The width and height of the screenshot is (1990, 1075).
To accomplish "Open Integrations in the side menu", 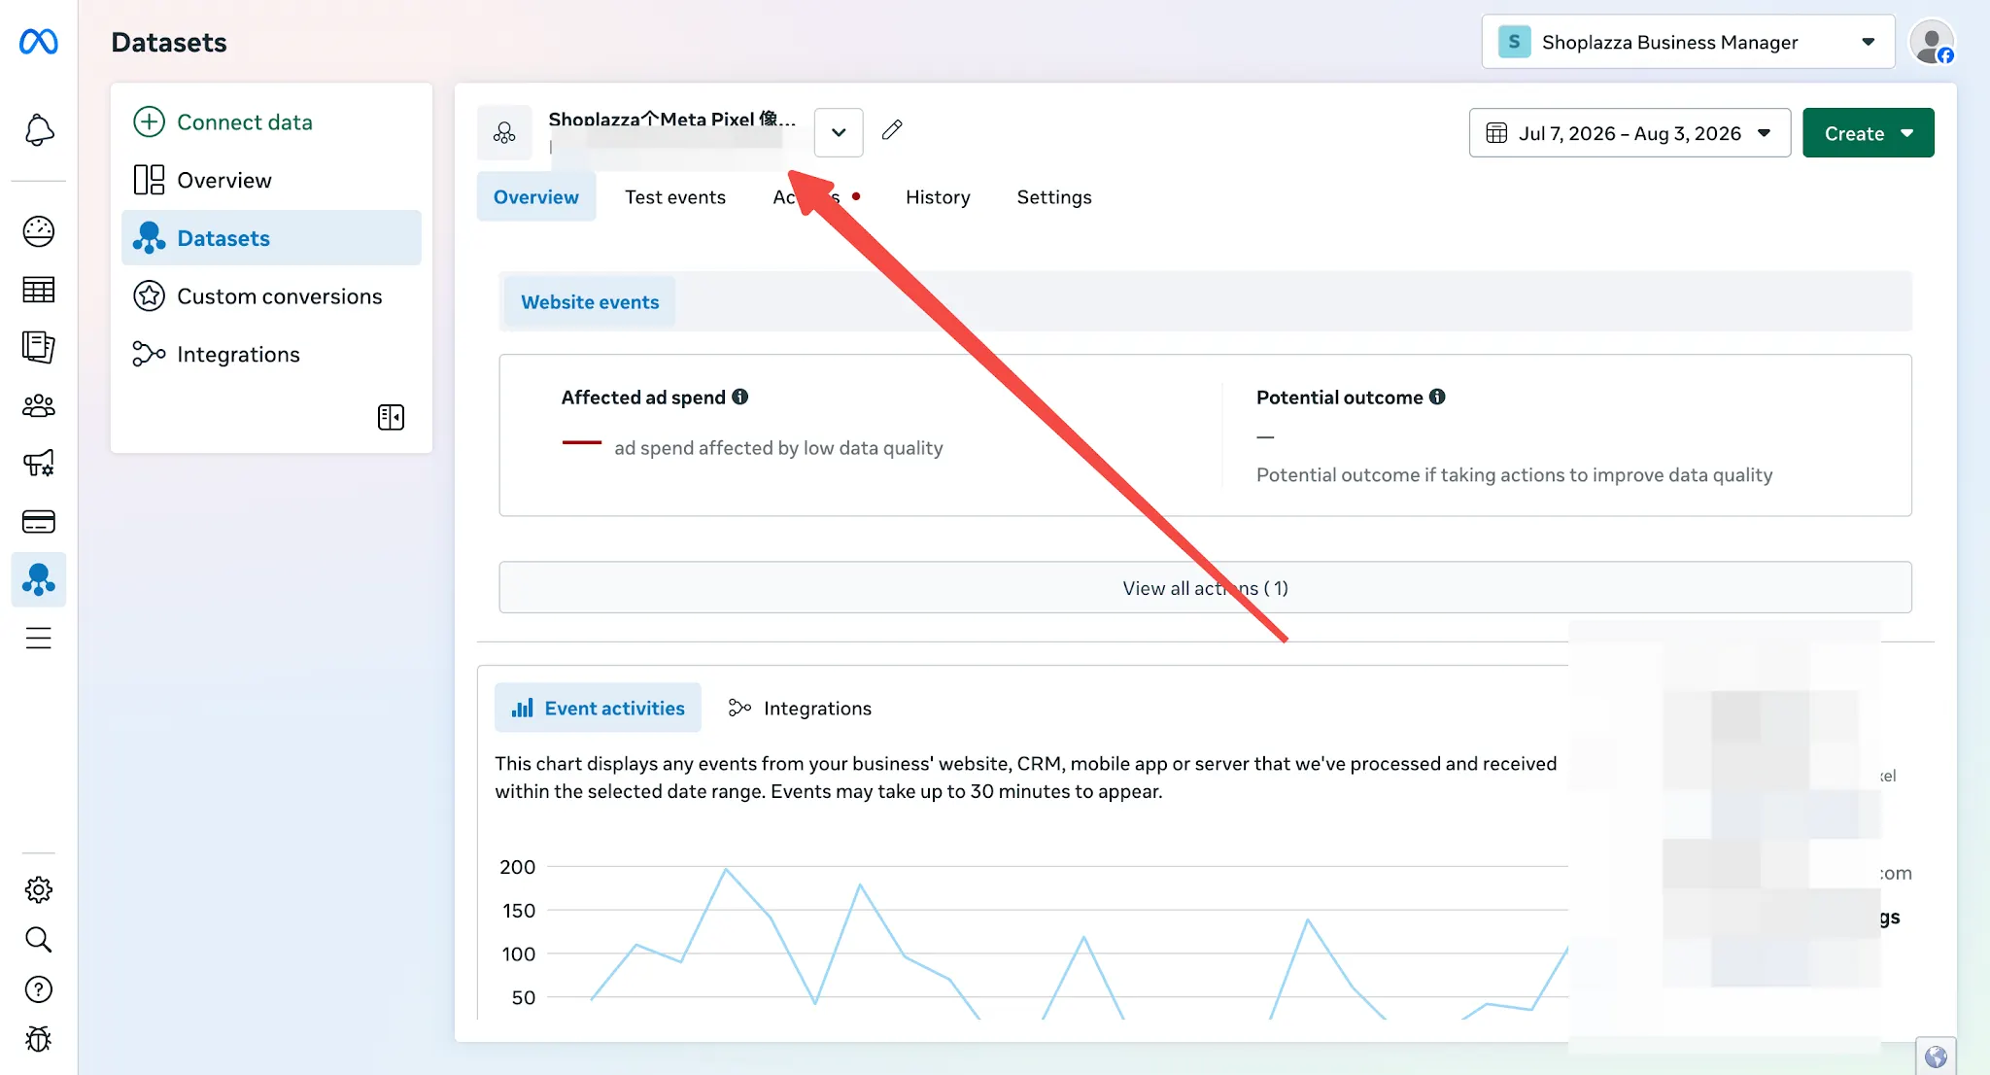I will point(271,354).
